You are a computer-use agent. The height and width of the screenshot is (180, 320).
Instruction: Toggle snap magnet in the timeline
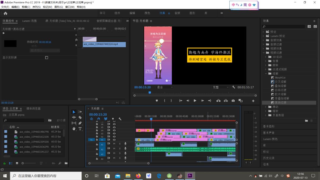click(98, 119)
